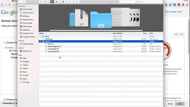Open the Finder arrange-by dropdown

(58, 2)
